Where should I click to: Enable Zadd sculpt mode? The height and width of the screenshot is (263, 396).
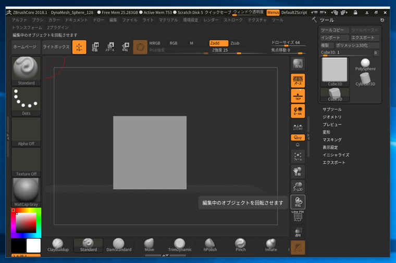[x=219, y=43]
